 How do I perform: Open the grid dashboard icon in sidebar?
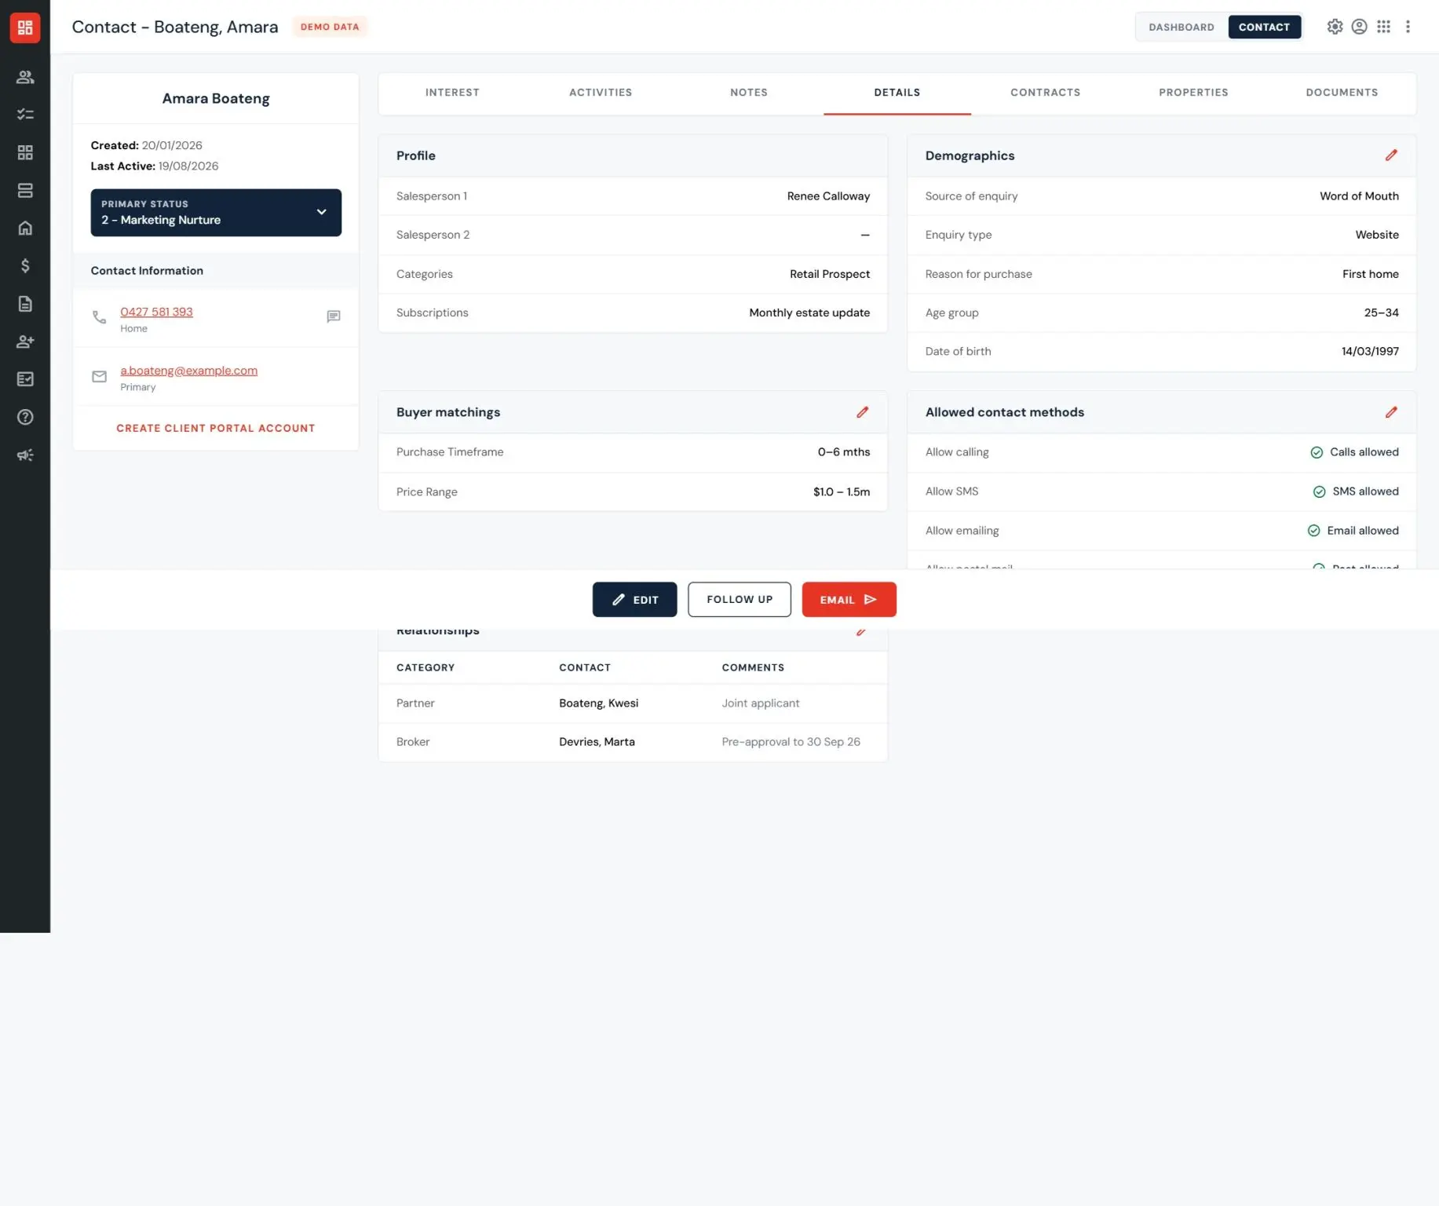[x=25, y=152]
